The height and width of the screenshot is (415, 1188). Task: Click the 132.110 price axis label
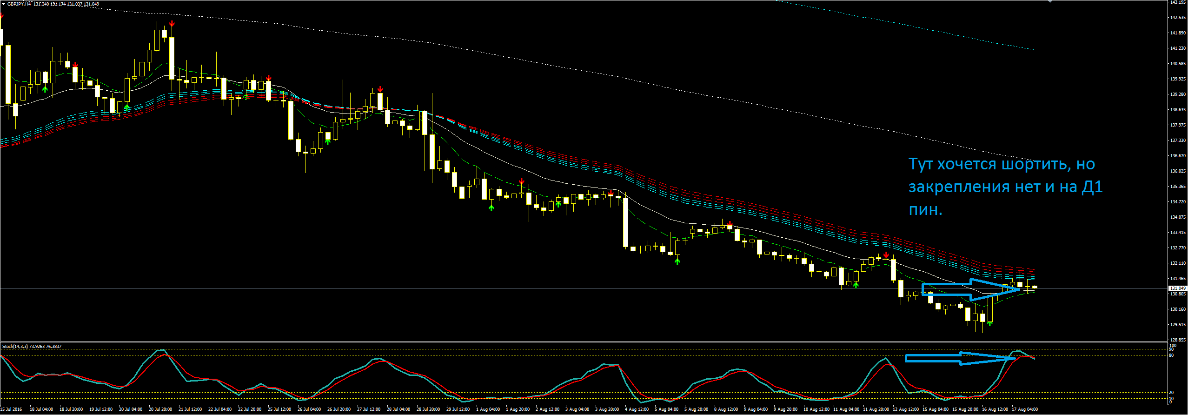tap(1177, 263)
